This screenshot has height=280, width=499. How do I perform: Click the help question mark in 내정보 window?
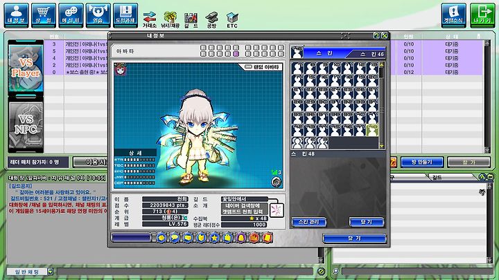click(x=376, y=35)
